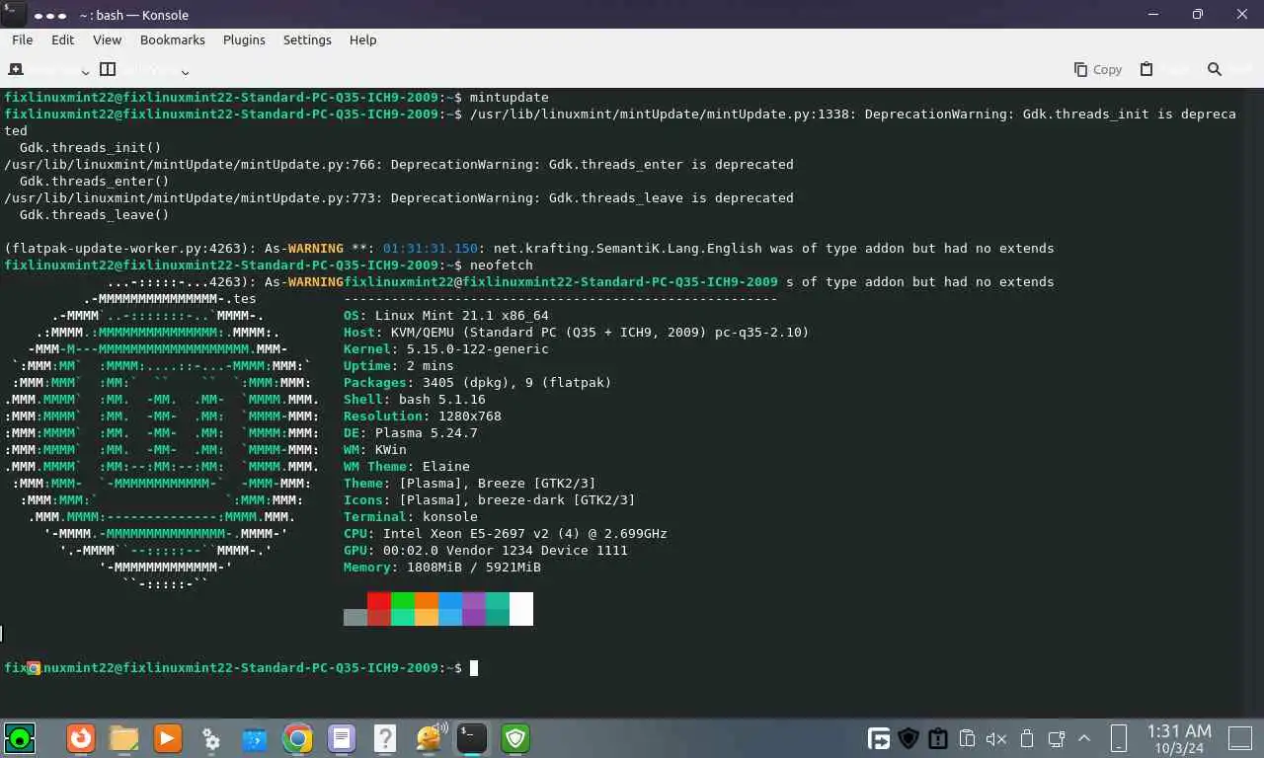Open the clipboard manager tray icon
Viewport: 1264px width, 758px height.
click(x=968, y=738)
